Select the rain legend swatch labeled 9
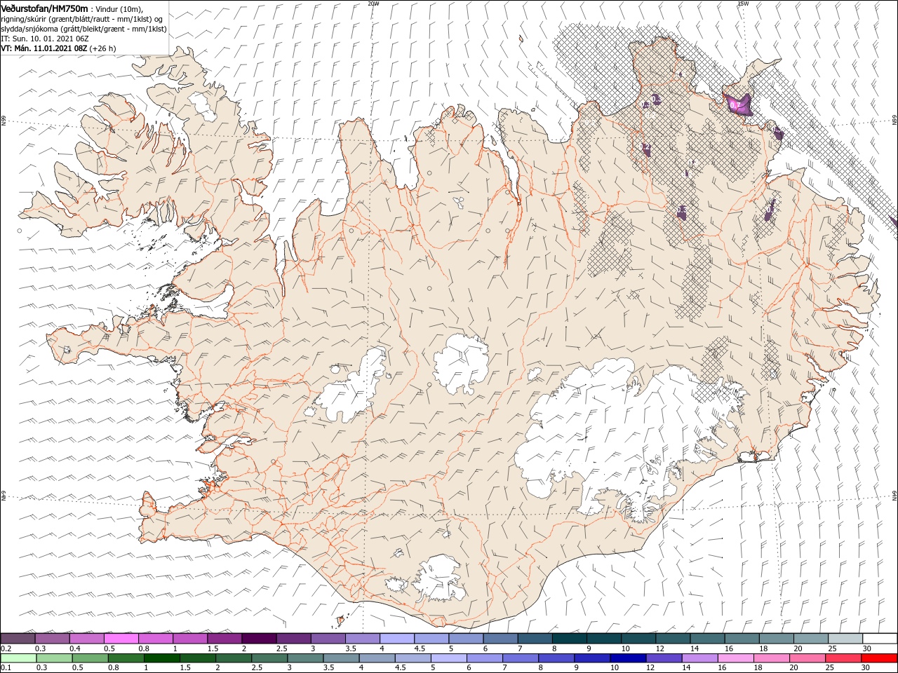 click(592, 658)
